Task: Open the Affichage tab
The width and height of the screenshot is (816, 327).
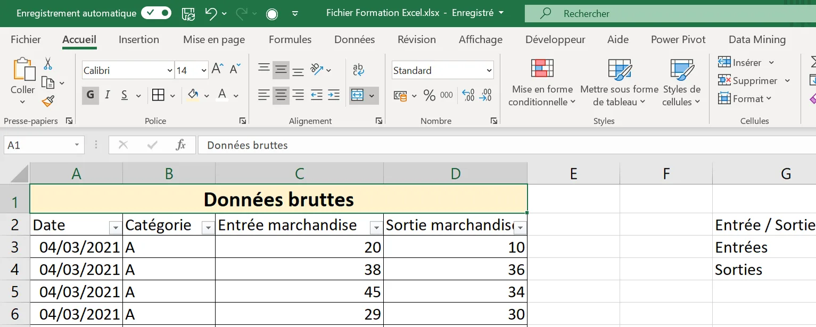Action: coord(481,39)
